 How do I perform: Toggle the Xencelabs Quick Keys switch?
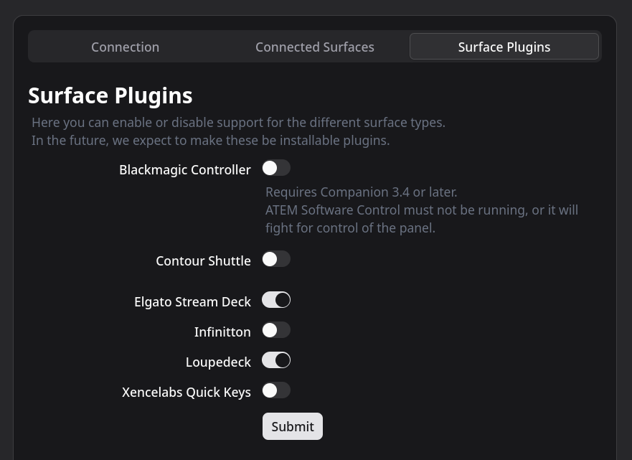click(276, 390)
